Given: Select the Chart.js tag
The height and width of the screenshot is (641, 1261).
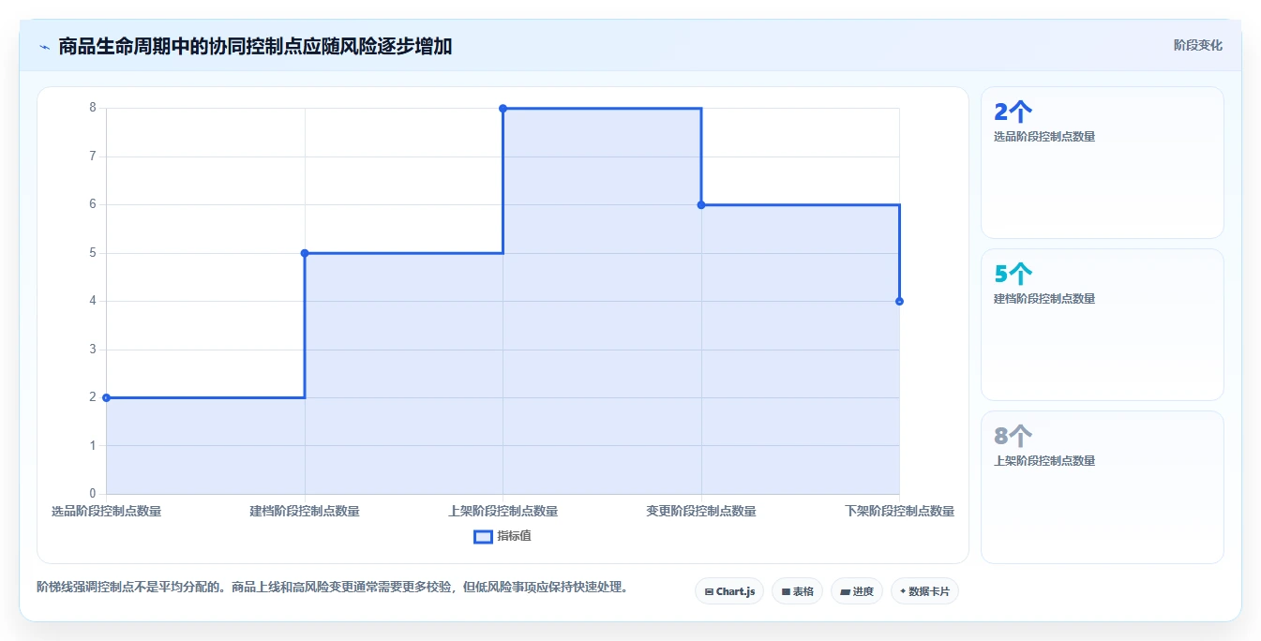Looking at the screenshot, I should [729, 591].
